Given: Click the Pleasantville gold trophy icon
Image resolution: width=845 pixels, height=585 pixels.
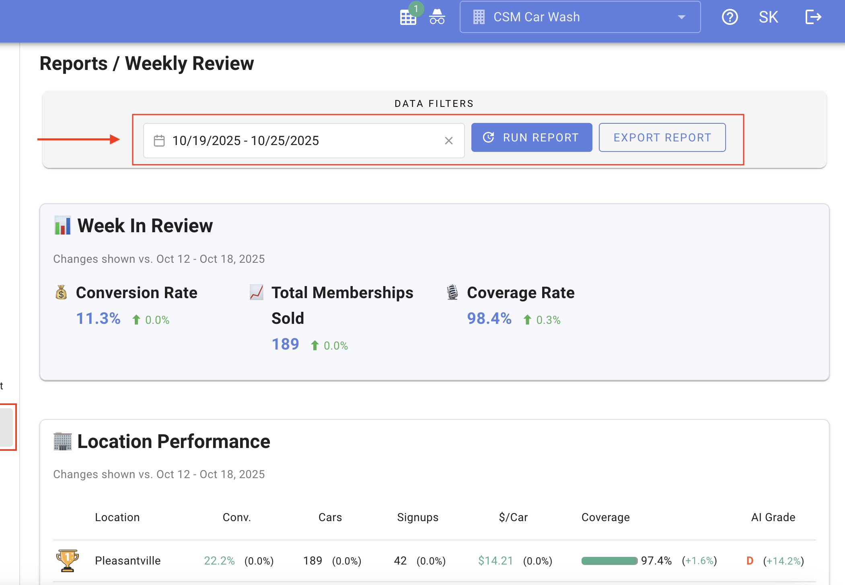Looking at the screenshot, I should (67, 560).
